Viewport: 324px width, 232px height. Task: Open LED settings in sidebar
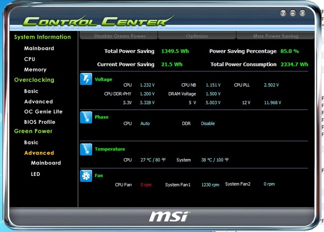coord(35,174)
